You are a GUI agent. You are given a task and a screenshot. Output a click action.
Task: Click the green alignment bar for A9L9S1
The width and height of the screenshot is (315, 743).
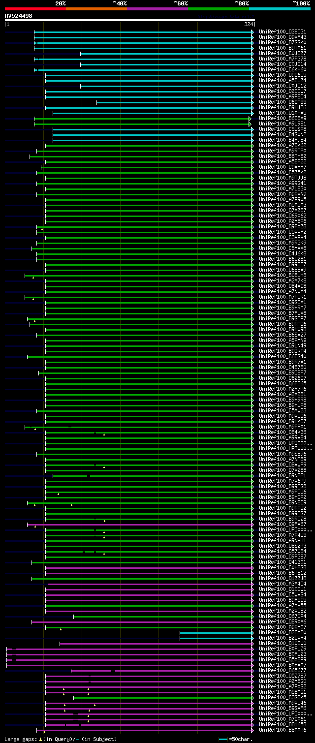point(142,124)
